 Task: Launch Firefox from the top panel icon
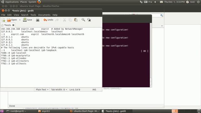pyautogui.click(x=39, y=2)
